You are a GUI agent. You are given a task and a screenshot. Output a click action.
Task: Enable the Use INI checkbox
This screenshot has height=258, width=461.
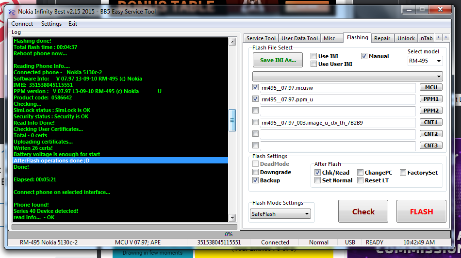point(313,56)
